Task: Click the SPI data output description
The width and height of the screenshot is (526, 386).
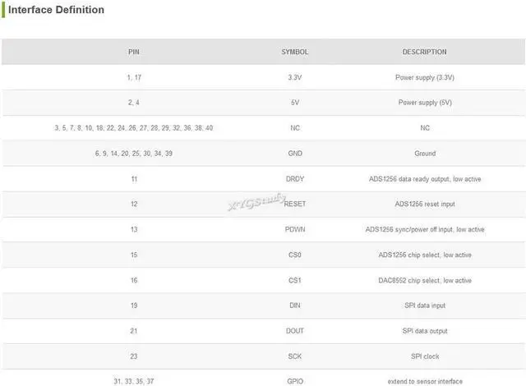Action: click(425, 331)
